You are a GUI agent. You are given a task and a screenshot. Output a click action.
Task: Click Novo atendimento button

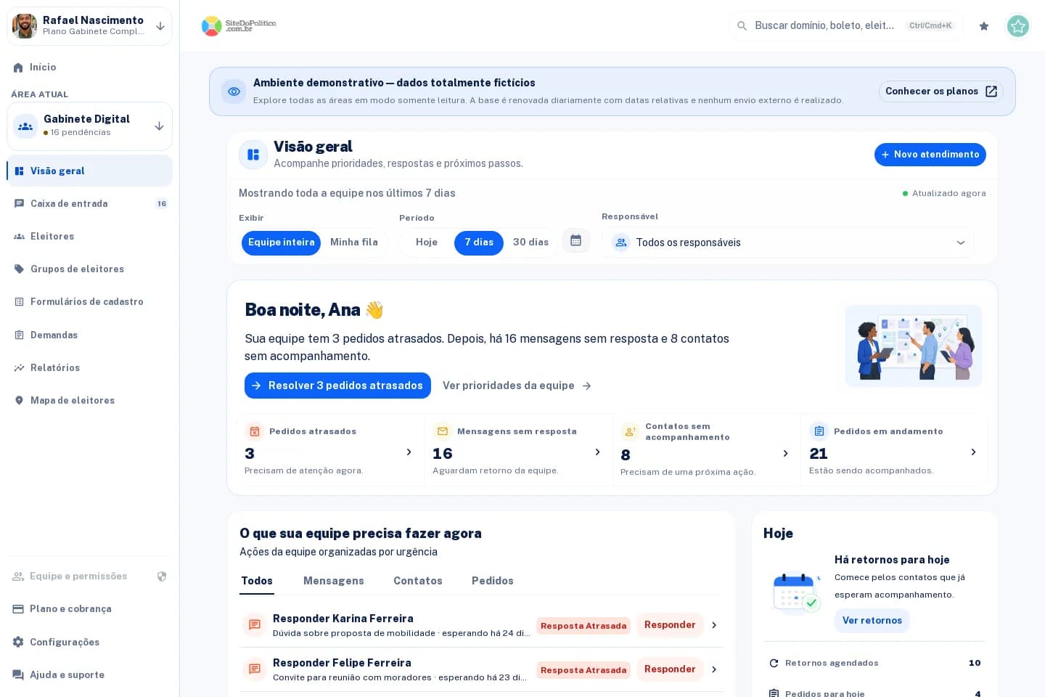[x=930, y=155]
